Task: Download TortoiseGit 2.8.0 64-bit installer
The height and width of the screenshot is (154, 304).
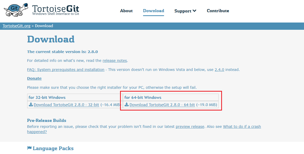Action: coord(162,105)
